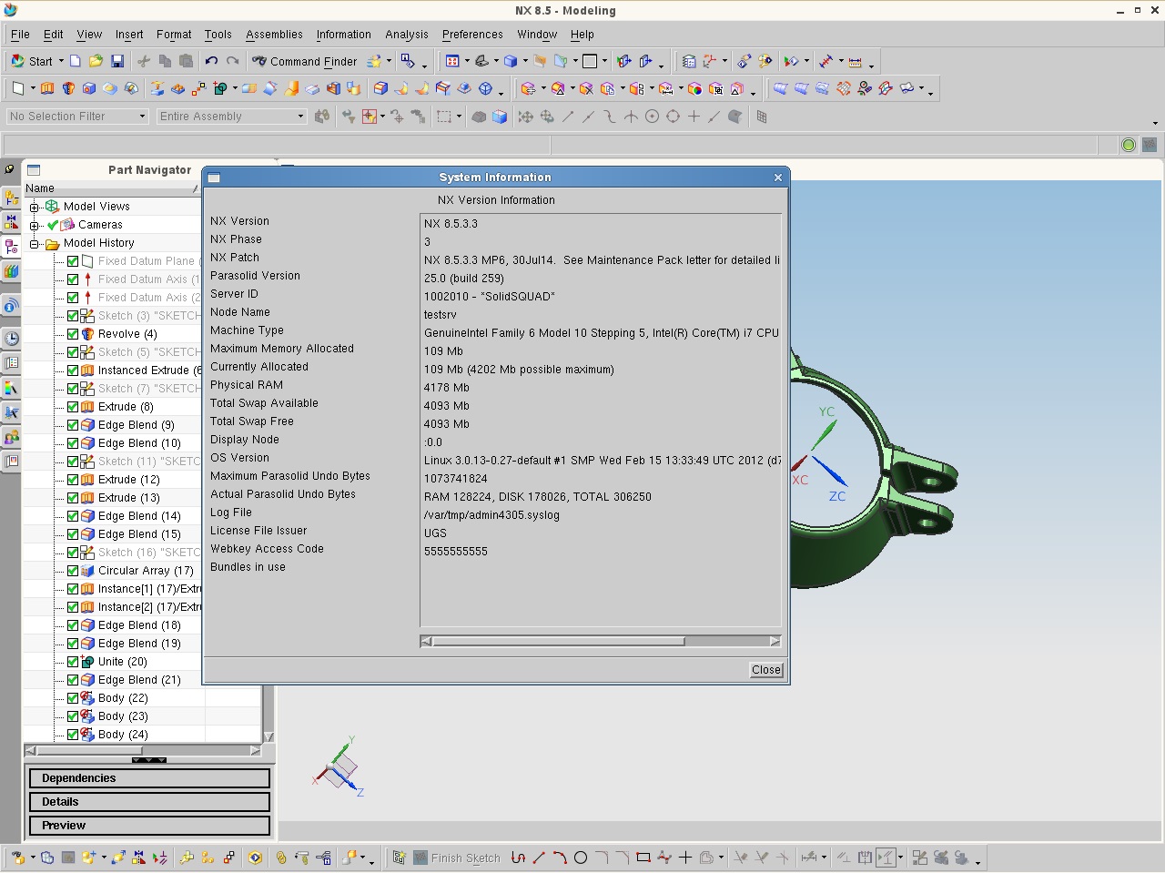Cut selection with the scissors icon
Screen dimensions: 1165x873
pyautogui.click(x=144, y=62)
